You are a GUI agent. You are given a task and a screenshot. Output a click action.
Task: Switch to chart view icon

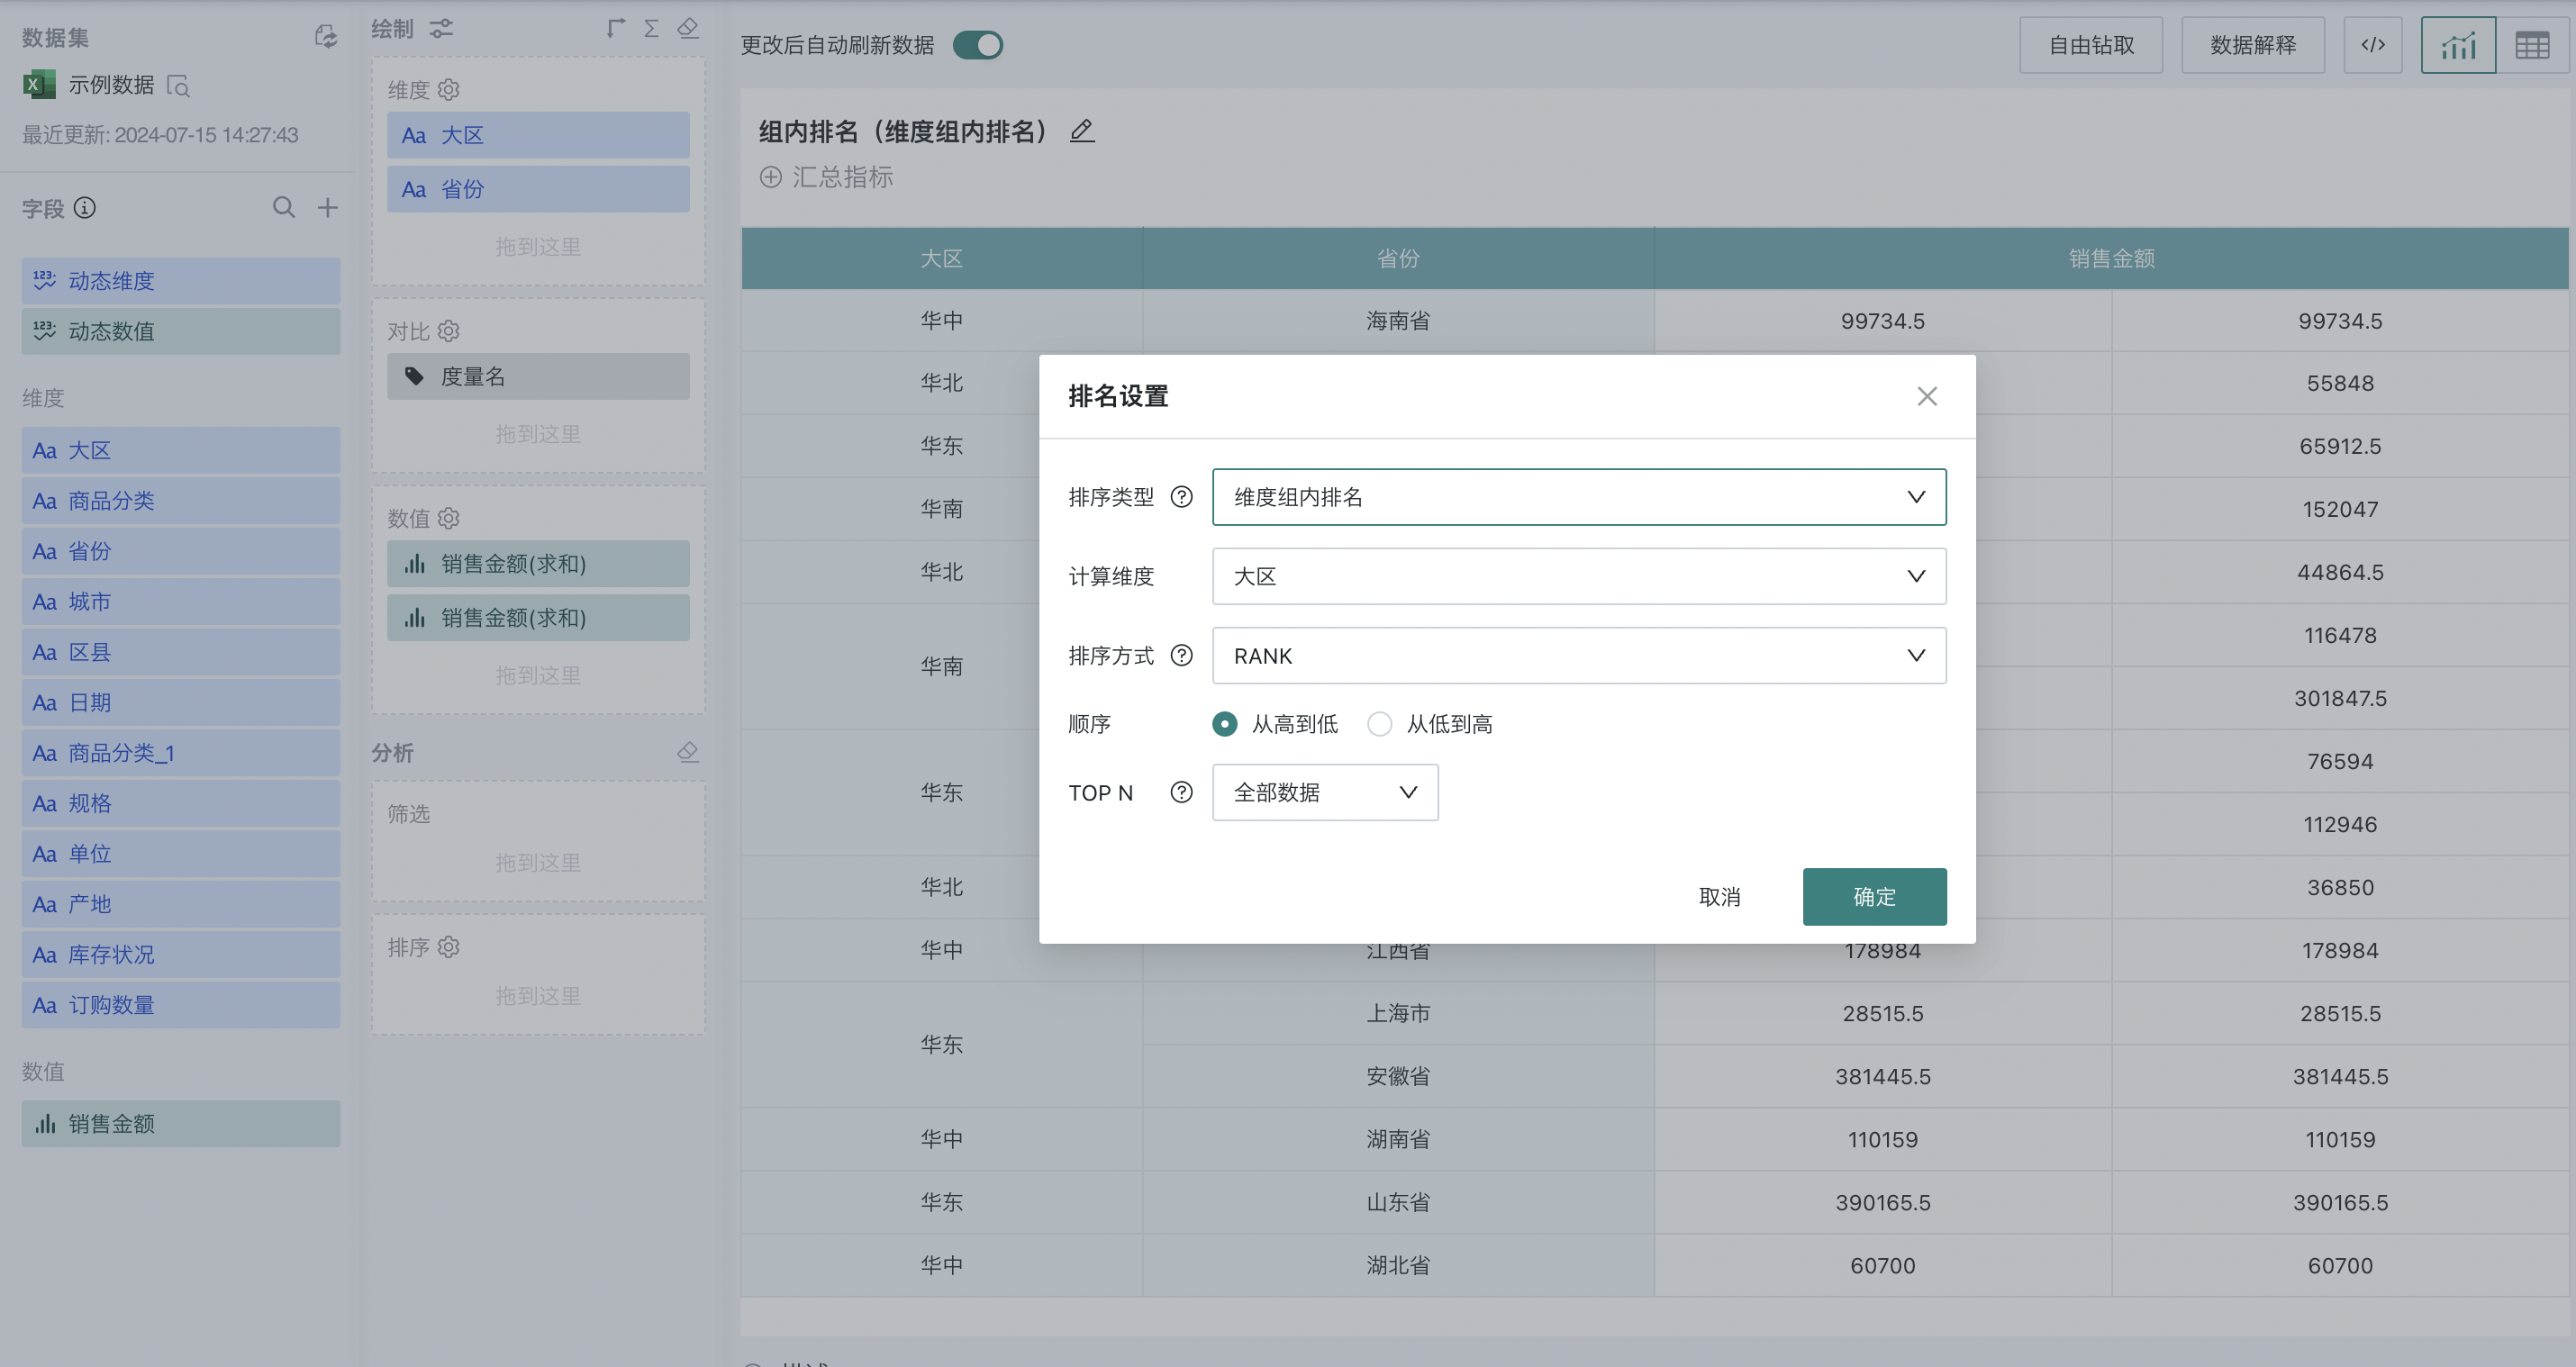click(x=2458, y=45)
